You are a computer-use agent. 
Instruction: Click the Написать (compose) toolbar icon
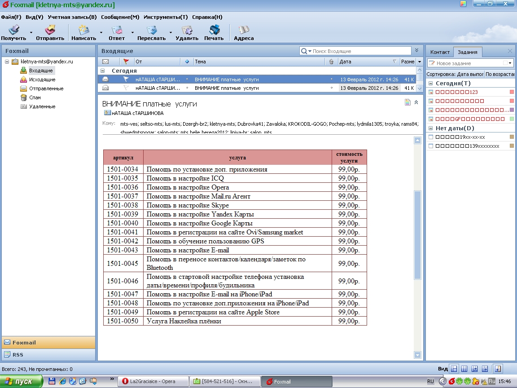pyautogui.click(x=84, y=30)
